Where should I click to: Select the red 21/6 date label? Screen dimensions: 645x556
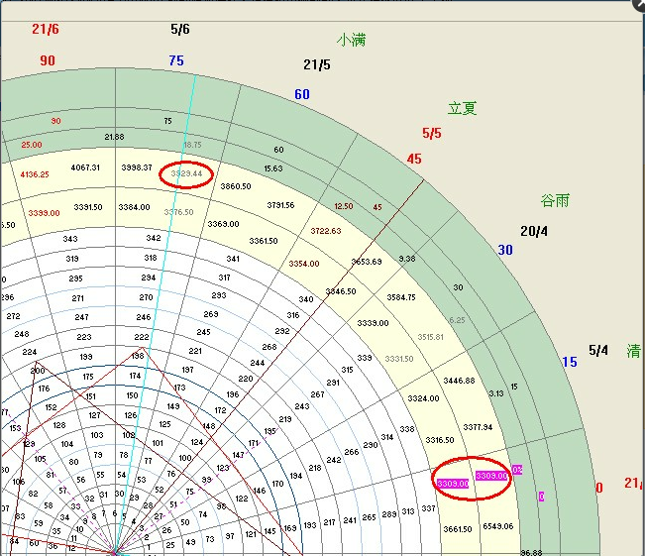[x=46, y=30]
